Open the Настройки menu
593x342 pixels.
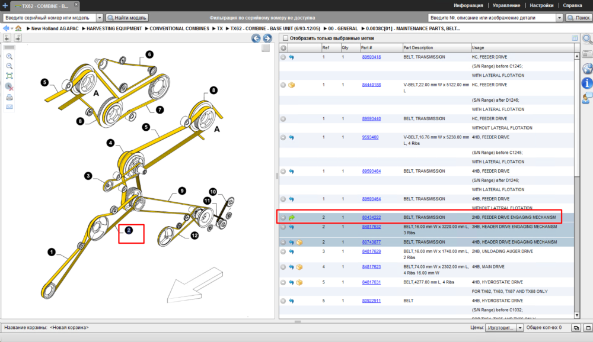[x=541, y=5]
